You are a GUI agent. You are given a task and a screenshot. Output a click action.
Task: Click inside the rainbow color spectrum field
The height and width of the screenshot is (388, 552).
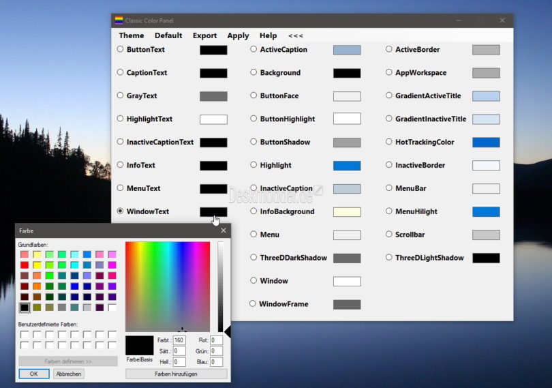[168, 286]
